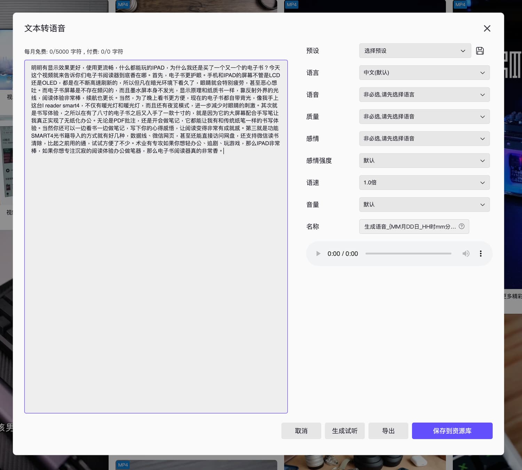The width and height of the screenshot is (522, 470).
Task: Click inside the script text area
Action: coord(156,278)
